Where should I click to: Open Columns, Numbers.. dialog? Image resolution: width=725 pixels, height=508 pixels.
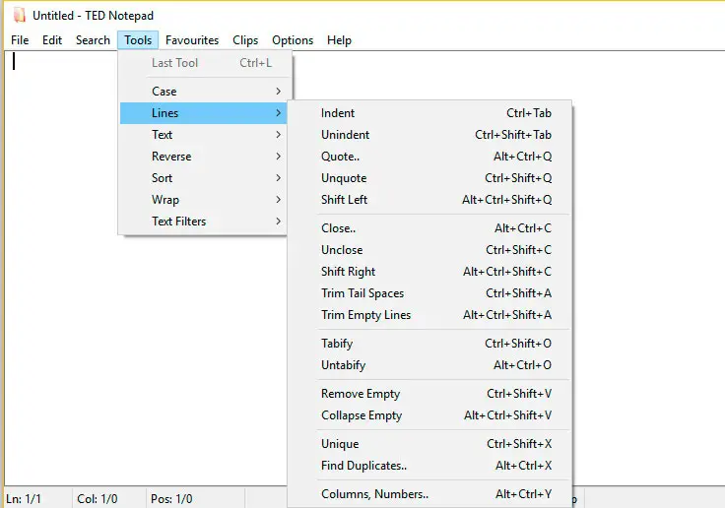(375, 494)
